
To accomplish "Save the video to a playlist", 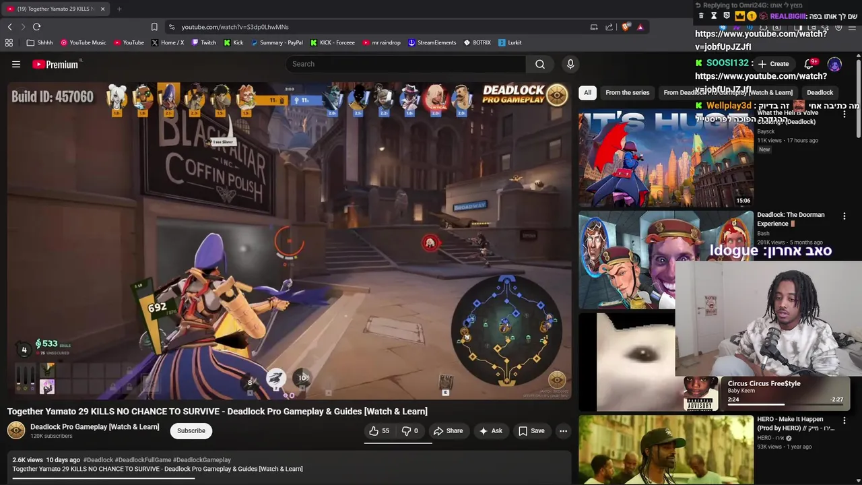I will click(531, 430).
